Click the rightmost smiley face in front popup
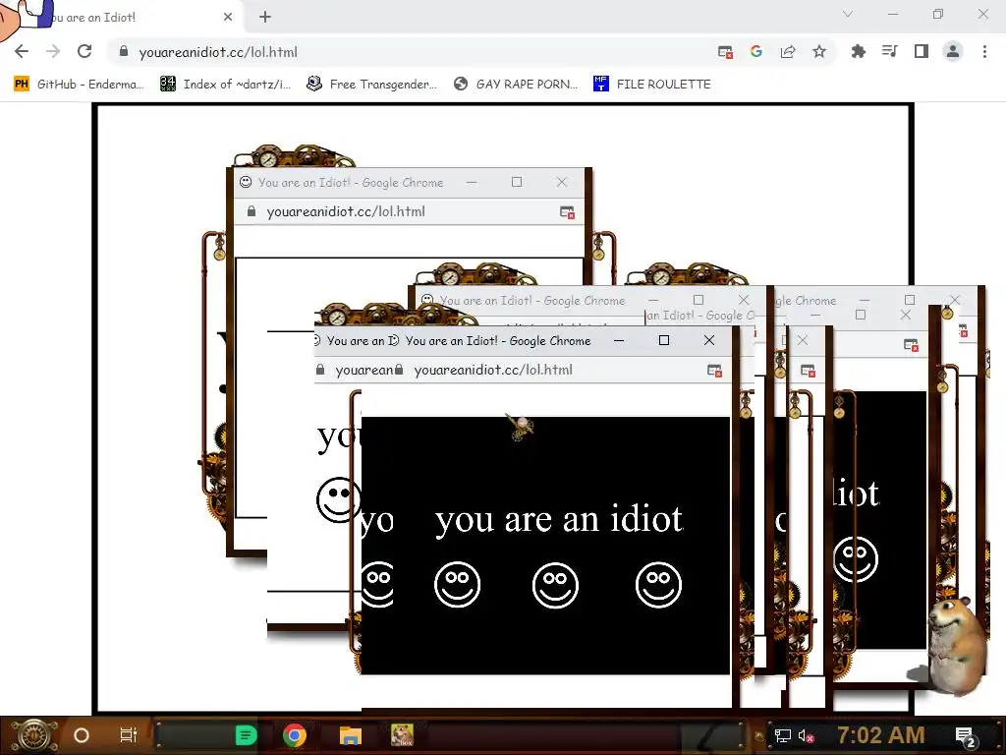The width and height of the screenshot is (1006, 755). point(658,585)
